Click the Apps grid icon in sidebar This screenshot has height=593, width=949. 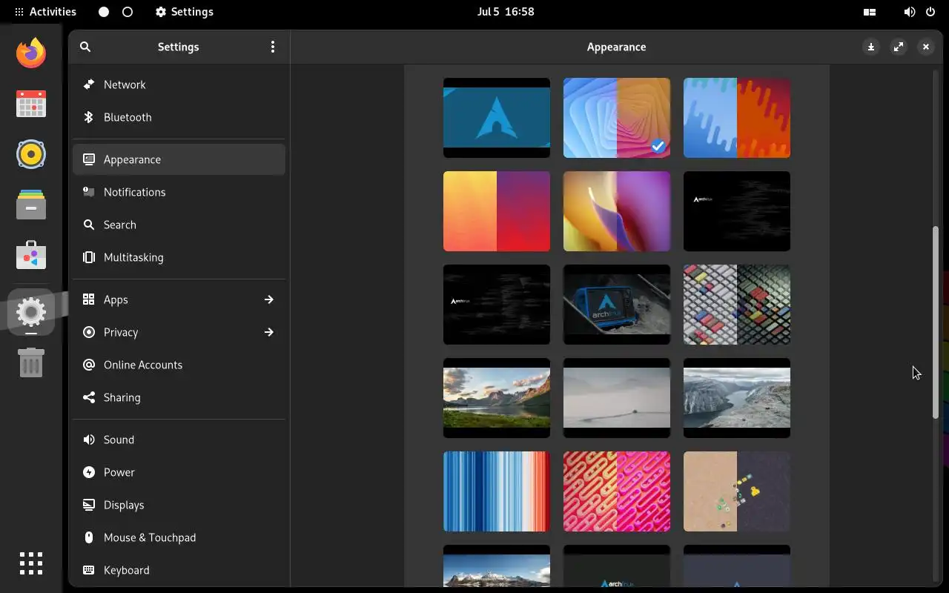point(89,299)
